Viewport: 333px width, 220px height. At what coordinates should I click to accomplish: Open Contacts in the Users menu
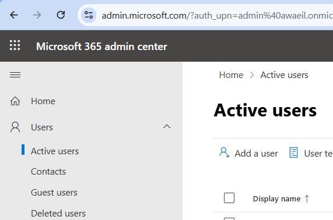48,172
